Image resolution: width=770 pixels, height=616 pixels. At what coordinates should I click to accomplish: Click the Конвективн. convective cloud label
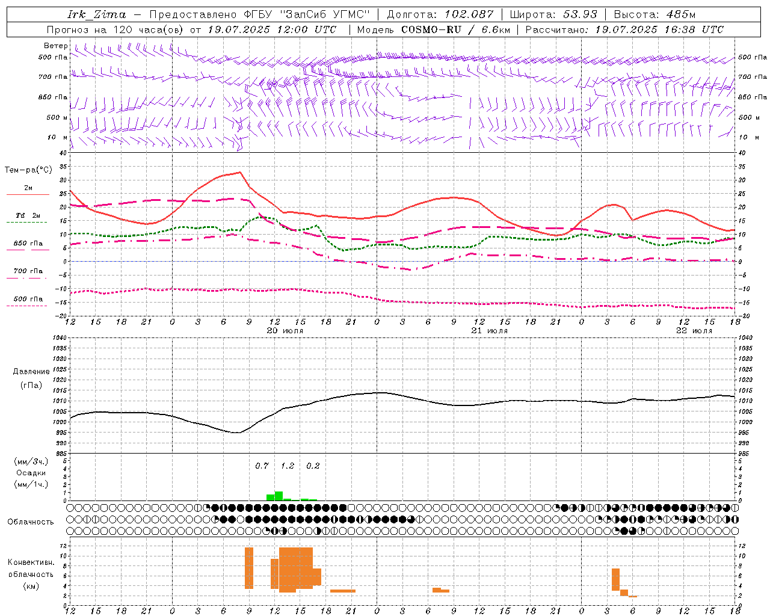coord(31,562)
